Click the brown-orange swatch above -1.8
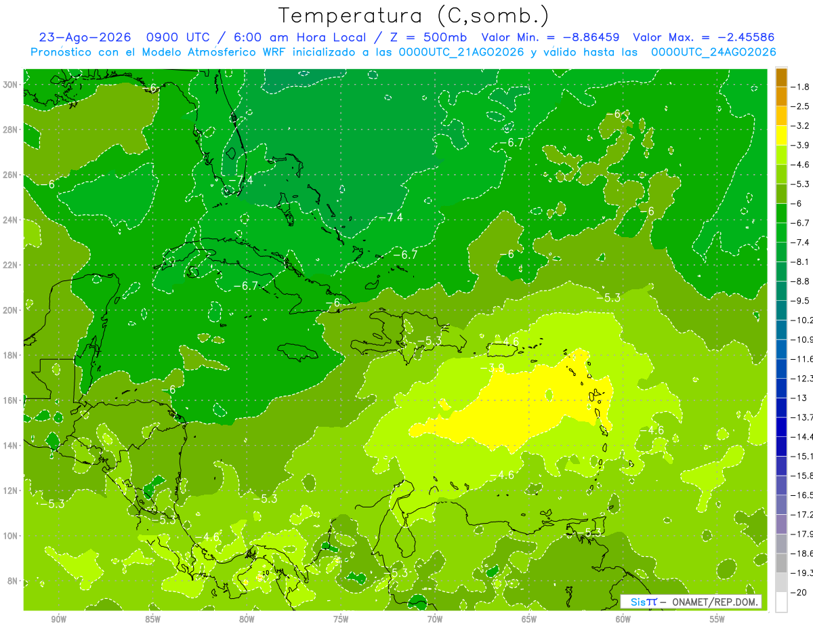The width and height of the screenshot is (813, 628). 781,77
